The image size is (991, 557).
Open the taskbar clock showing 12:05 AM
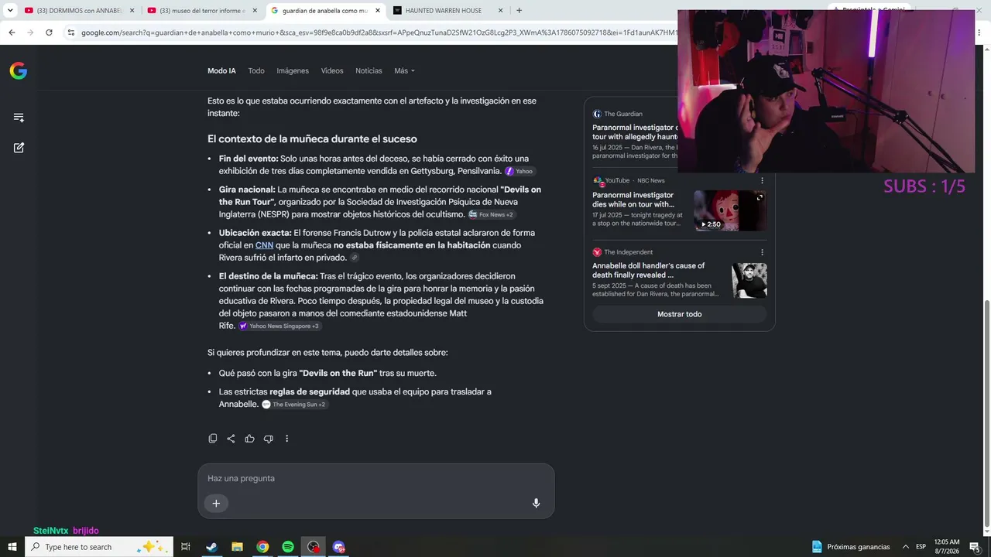[947, 547]
